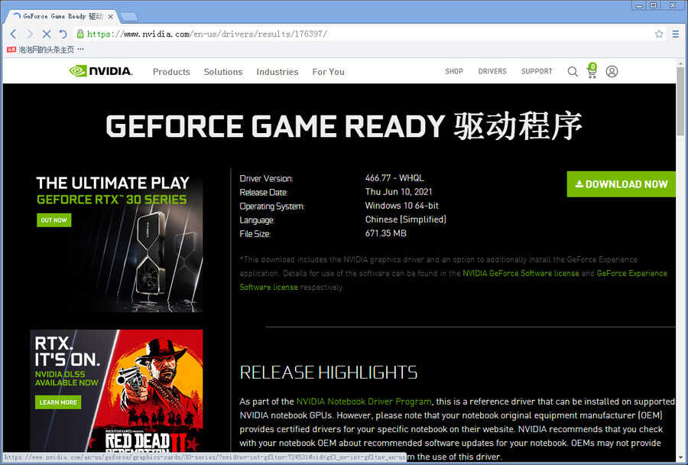Go to the DRIVERS section
This screenshot has height=465, width=688.
click(x=492, y=71)
